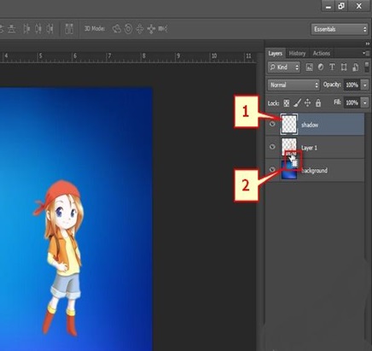The height and width of the screenshot is (351, 372).
Task: Switch to the Actions tab
Action: click(x=322, y=54)
